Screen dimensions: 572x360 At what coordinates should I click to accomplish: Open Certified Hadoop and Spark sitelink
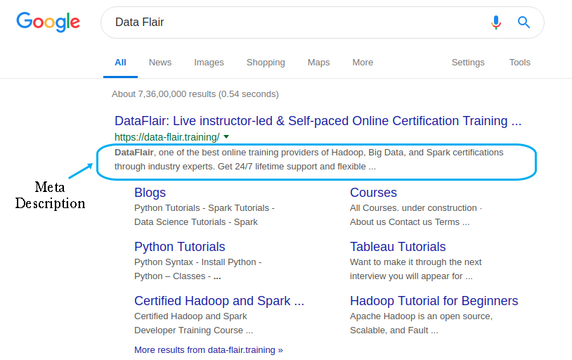(219, 301)
